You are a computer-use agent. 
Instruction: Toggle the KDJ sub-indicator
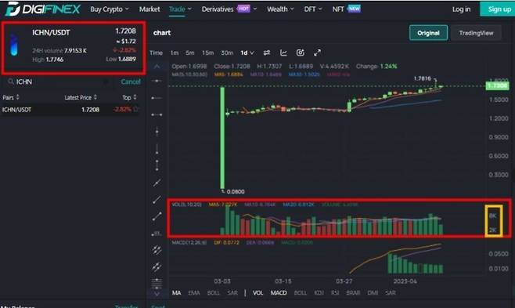(319, 292)
